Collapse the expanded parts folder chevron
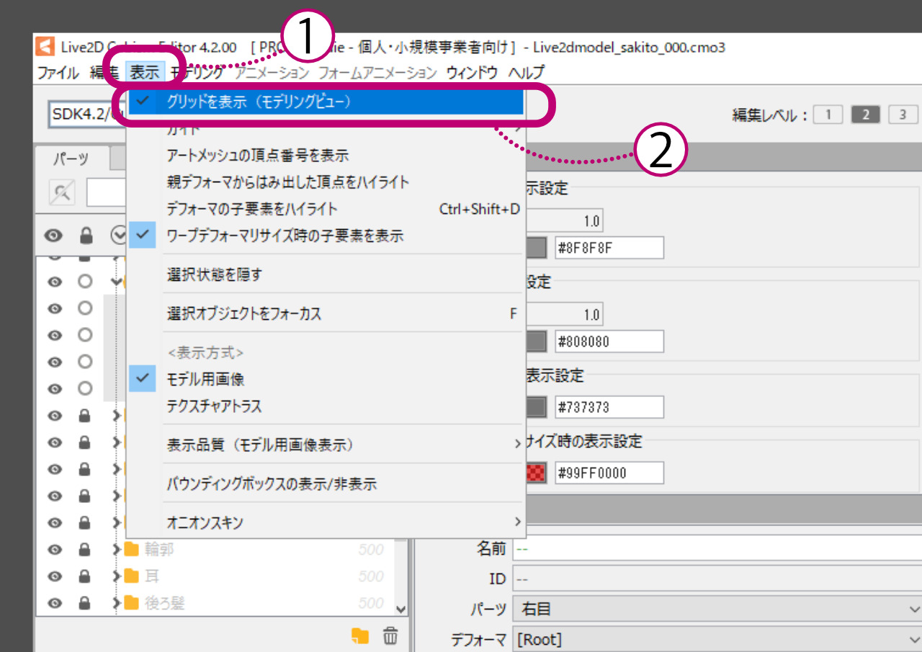This screenshot has width=922, height=652. pos(115,281)
